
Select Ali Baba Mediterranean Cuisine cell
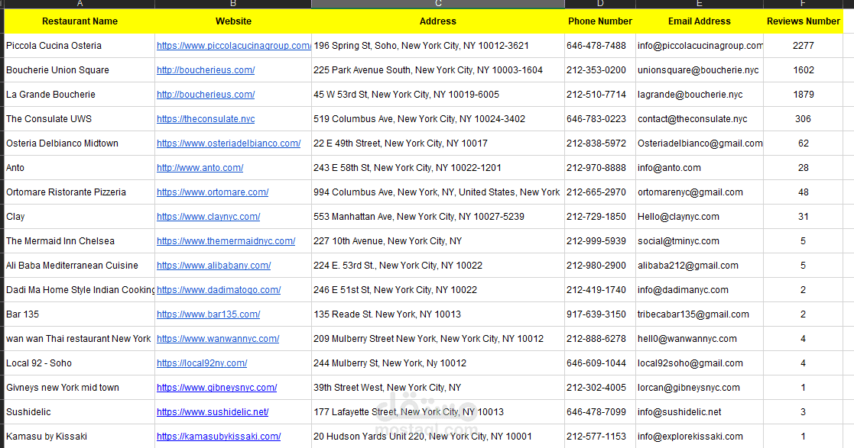80,266
